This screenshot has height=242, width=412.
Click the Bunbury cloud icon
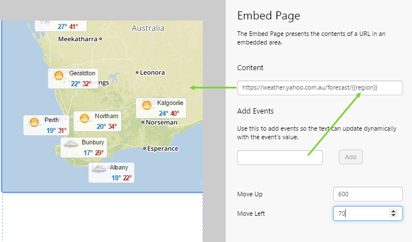point(71,144)
